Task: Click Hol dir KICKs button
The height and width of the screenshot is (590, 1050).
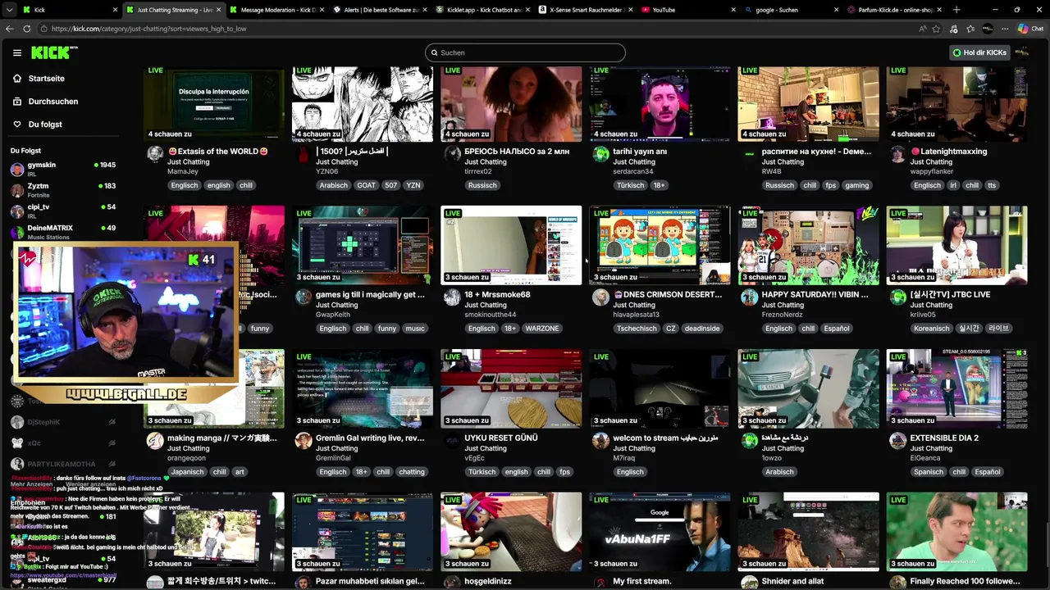Action: tap(979, 52)
